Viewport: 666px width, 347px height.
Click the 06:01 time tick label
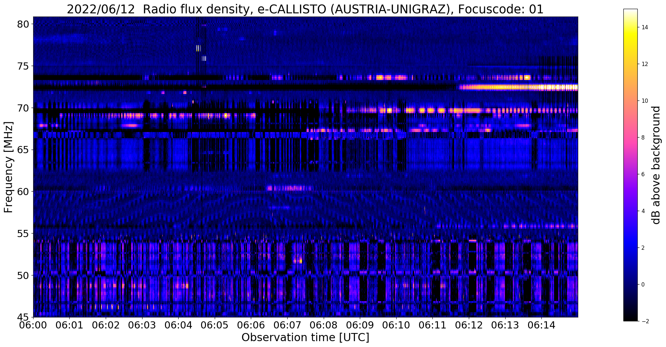[69, 325]
